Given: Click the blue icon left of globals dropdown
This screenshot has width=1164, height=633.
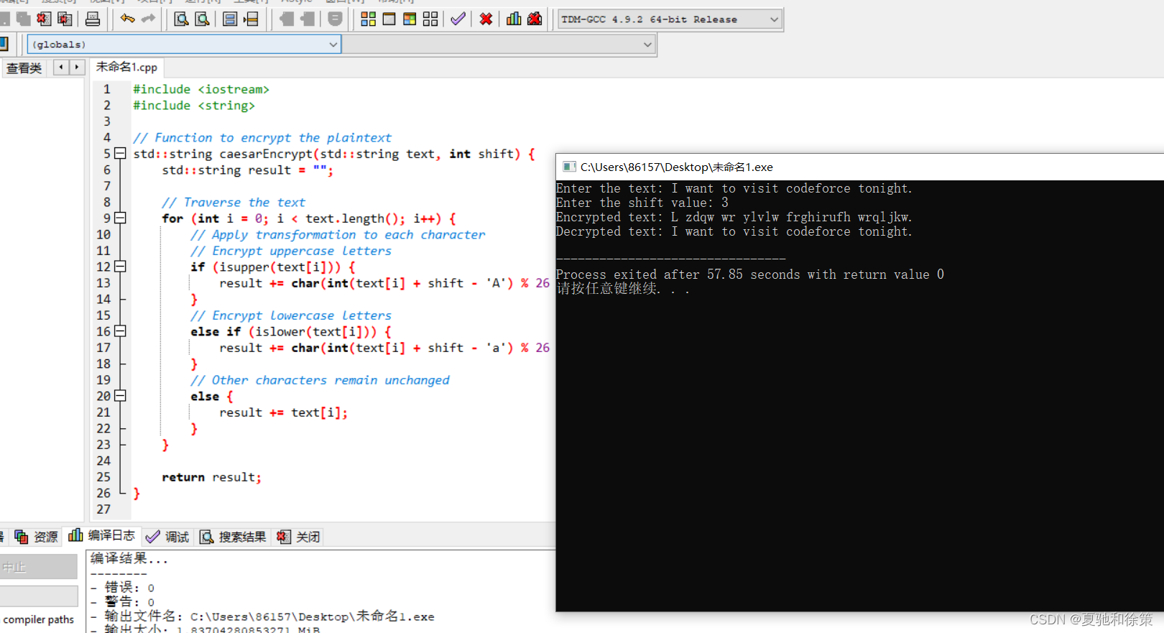Looking at the screenshot, I should tap(4, 44).
